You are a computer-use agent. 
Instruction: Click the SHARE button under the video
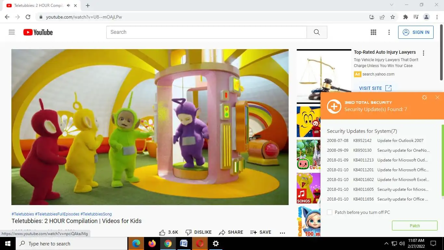point(231,232)
